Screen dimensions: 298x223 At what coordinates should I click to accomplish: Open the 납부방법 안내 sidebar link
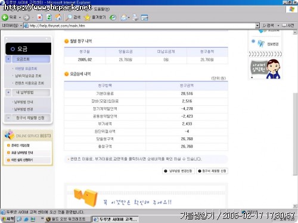tap(23, 102)
